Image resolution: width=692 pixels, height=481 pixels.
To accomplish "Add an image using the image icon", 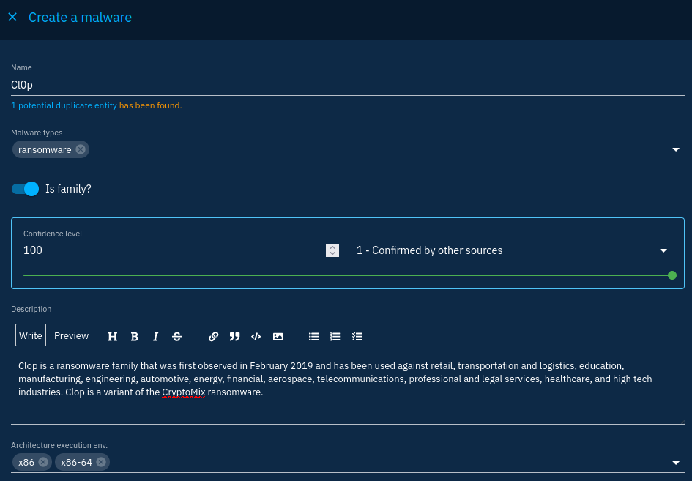I will coord(278,336).
